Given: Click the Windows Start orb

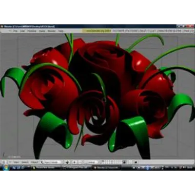Looking at the screenshot, I should [x=5, y=167].
